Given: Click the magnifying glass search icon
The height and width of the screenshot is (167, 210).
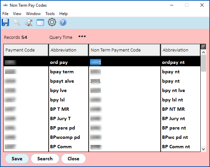Looking at the screenshot, I should click(17, 22).
